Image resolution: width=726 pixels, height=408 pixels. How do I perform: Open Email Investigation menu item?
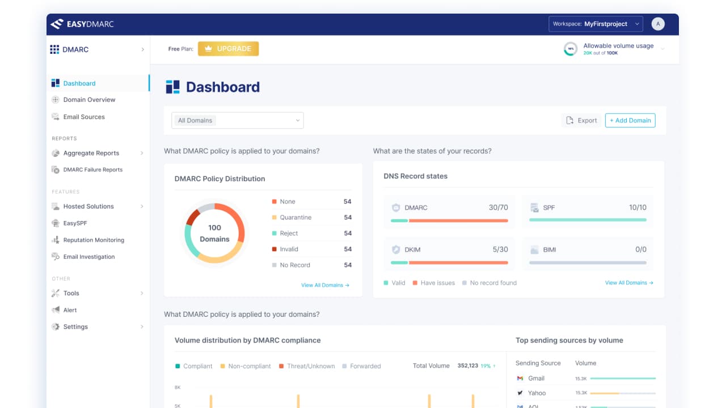tap(89, 257)
